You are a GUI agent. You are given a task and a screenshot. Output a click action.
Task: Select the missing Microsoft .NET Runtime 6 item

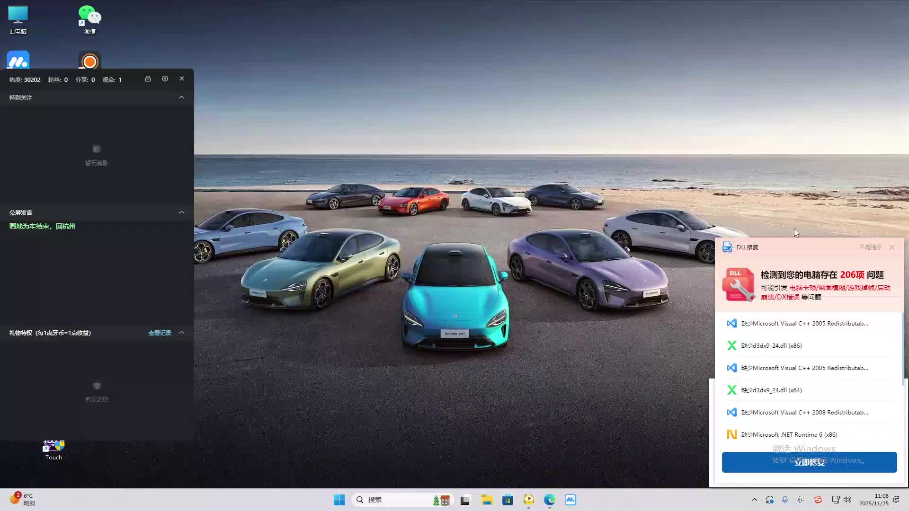point(789,435)
